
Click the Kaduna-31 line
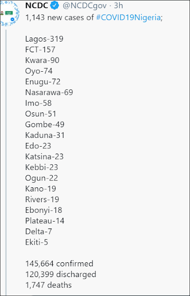[x=45, y=136]
